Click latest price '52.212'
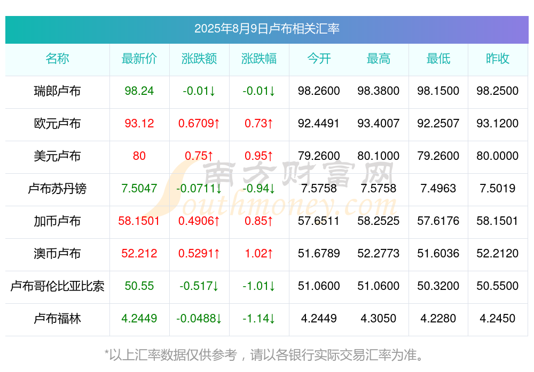 (x=139, y=253)
